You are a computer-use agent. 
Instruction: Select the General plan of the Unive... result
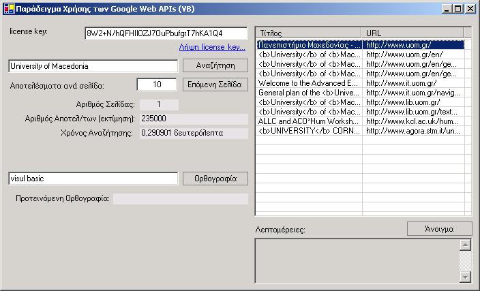click(360, 93)
